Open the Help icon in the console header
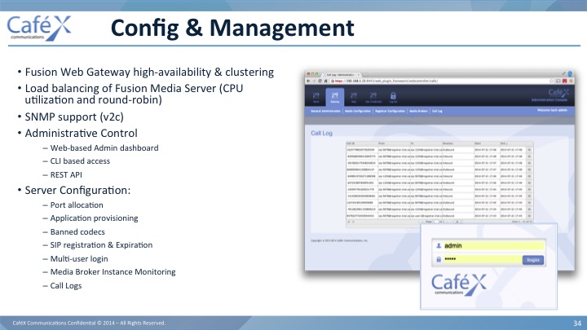Image resolution: width=587 pixels, height=330 pixels. (353, 97)
